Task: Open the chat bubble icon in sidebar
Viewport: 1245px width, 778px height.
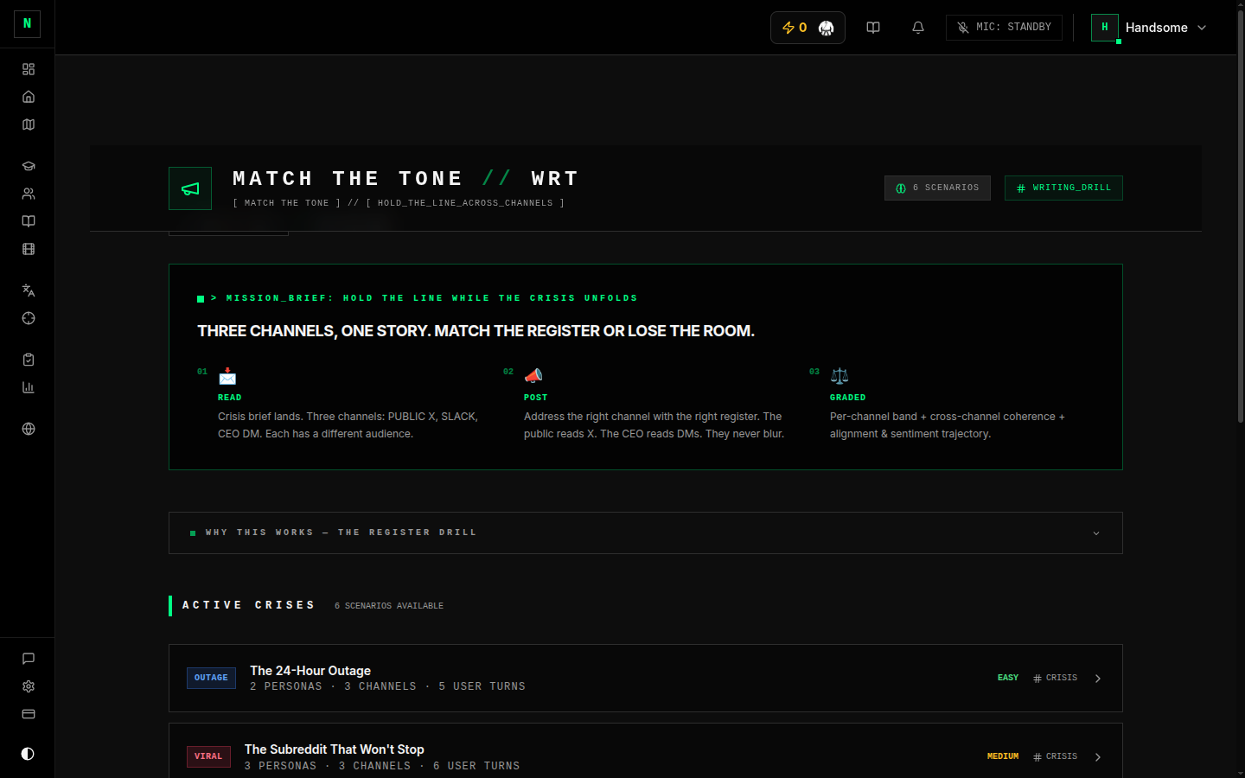Action: [29, 659]
